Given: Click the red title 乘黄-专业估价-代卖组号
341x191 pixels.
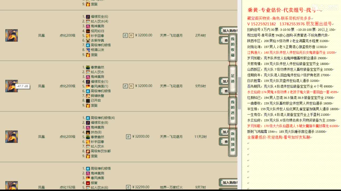Looking at the screenshot, I should (285, 10).
